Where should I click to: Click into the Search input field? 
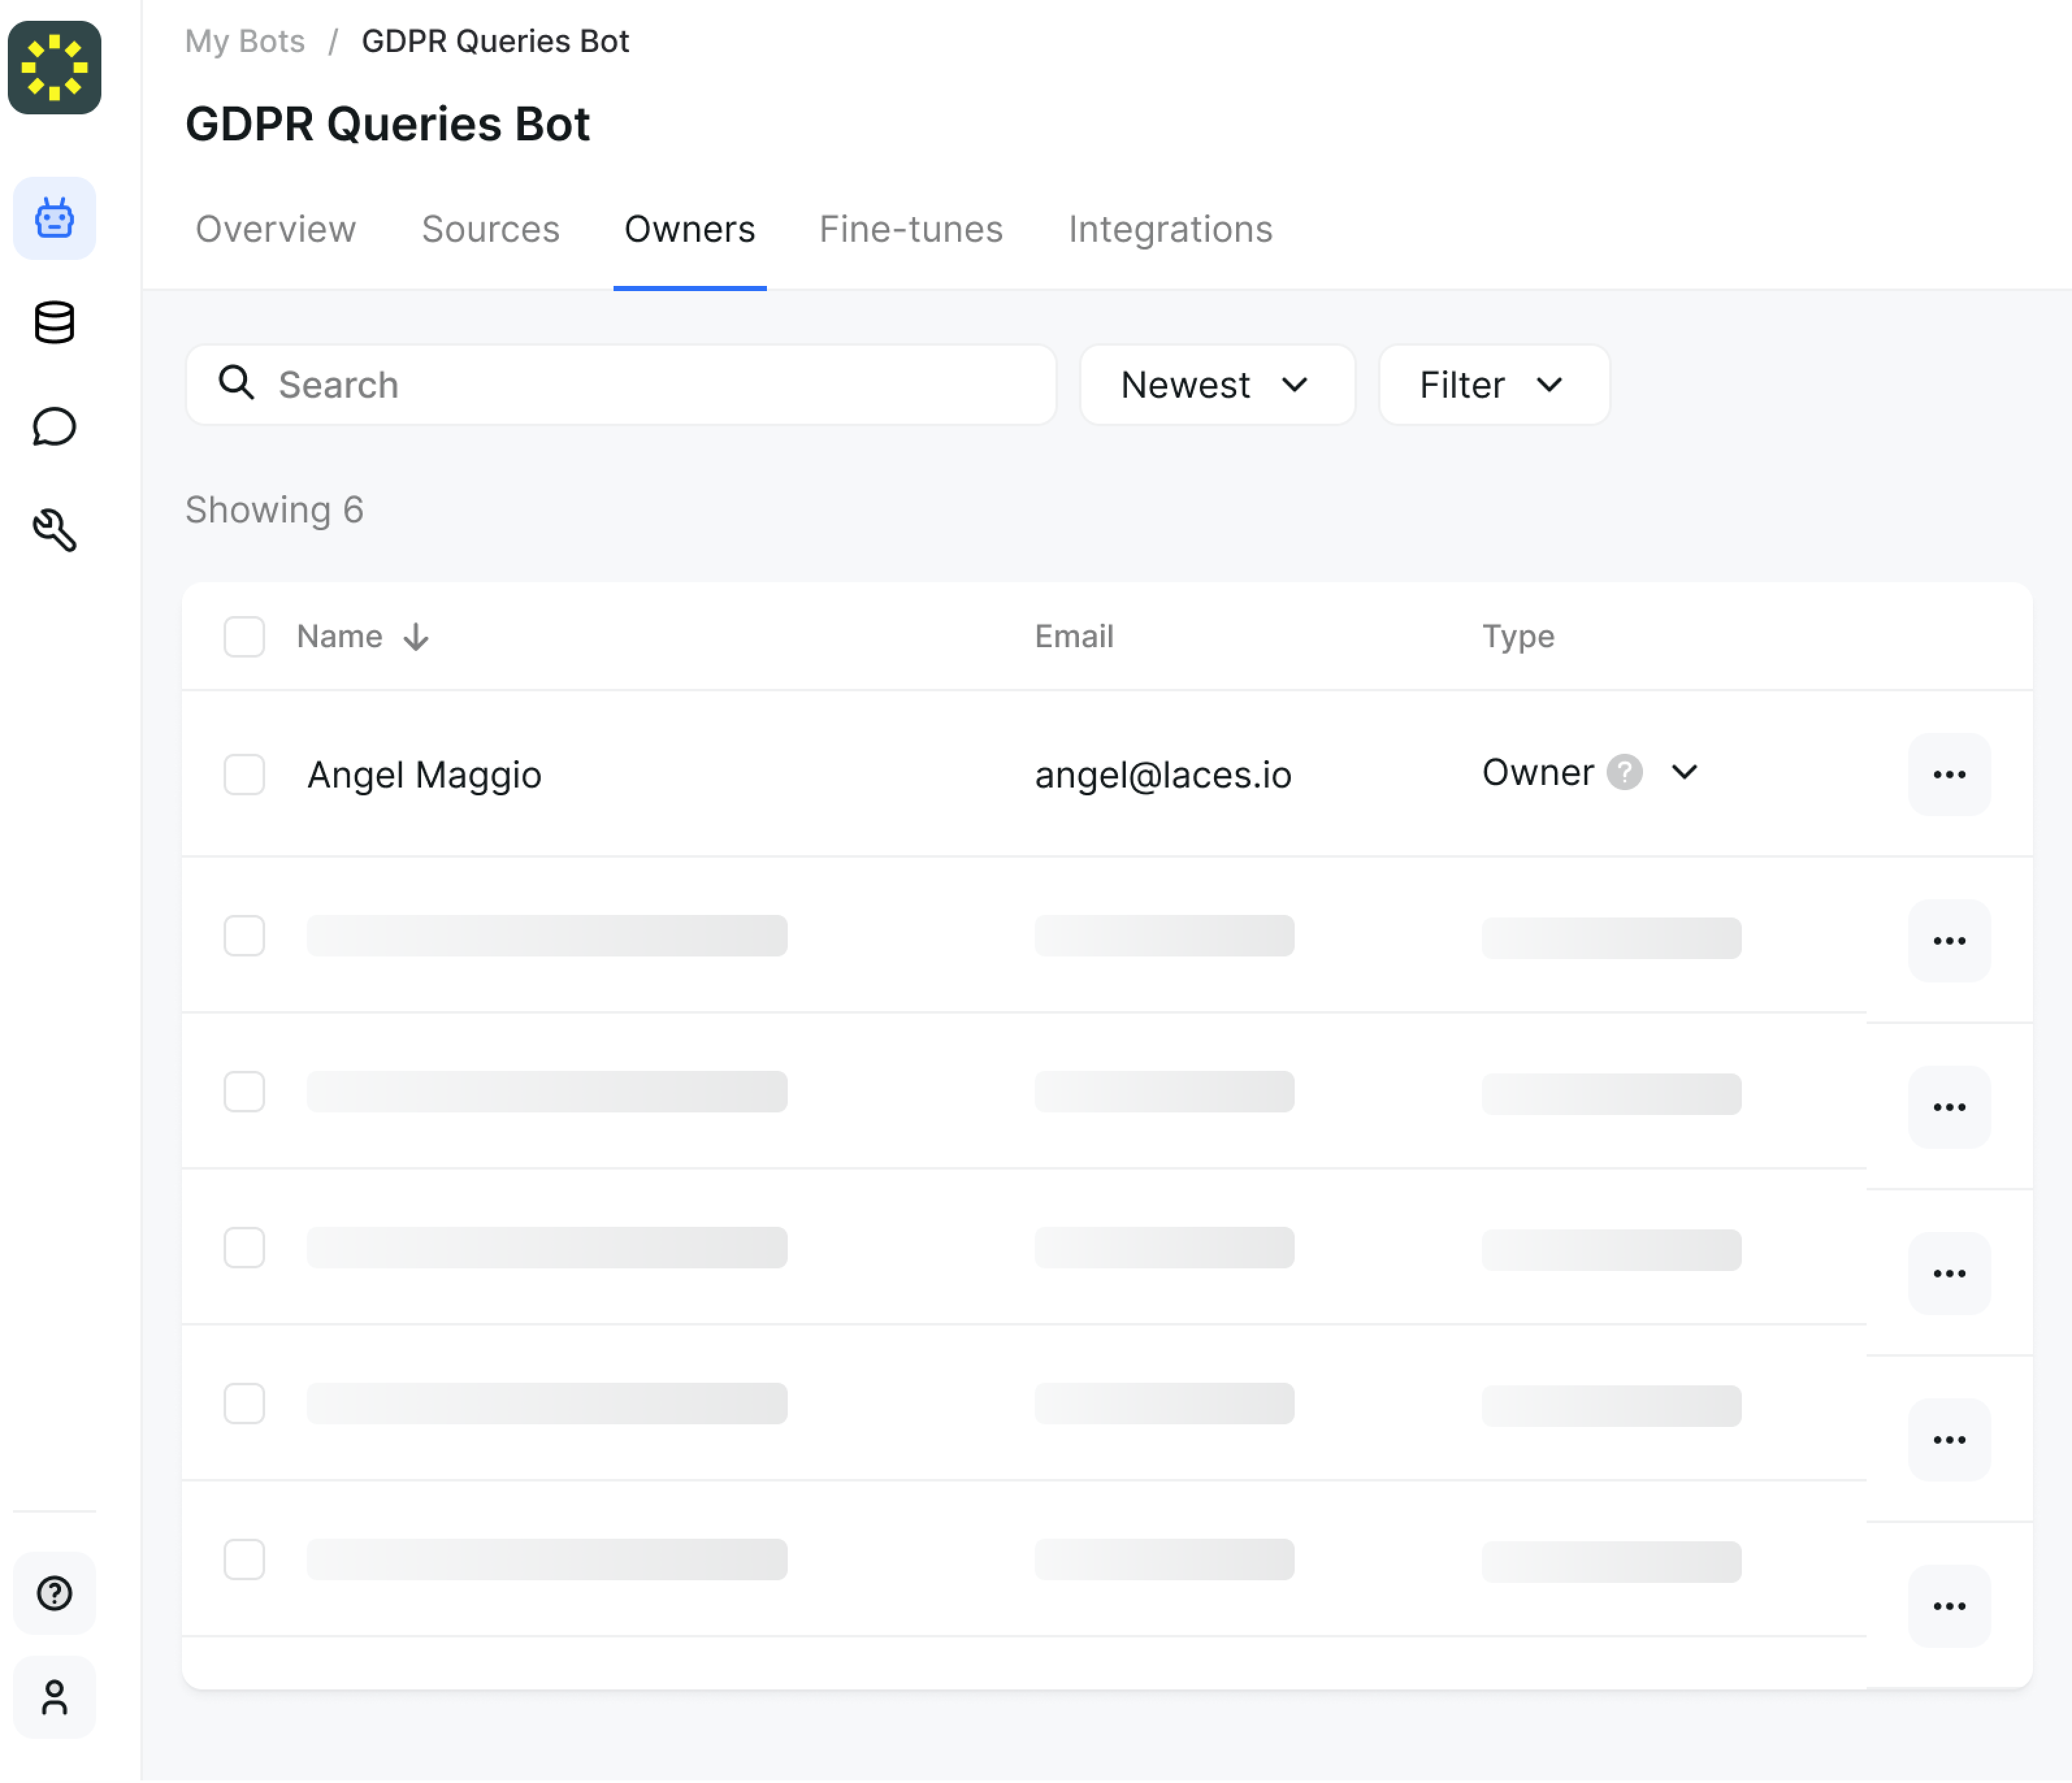click(x=640, y=385)
